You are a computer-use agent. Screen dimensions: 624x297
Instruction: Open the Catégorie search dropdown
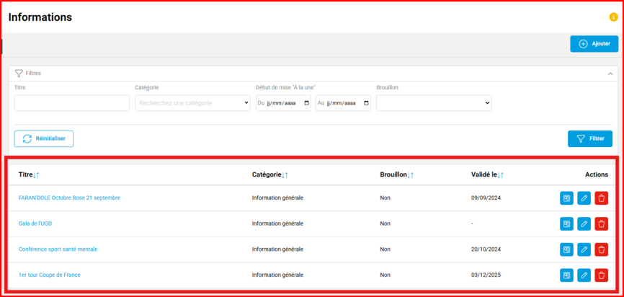click(192, 103)
